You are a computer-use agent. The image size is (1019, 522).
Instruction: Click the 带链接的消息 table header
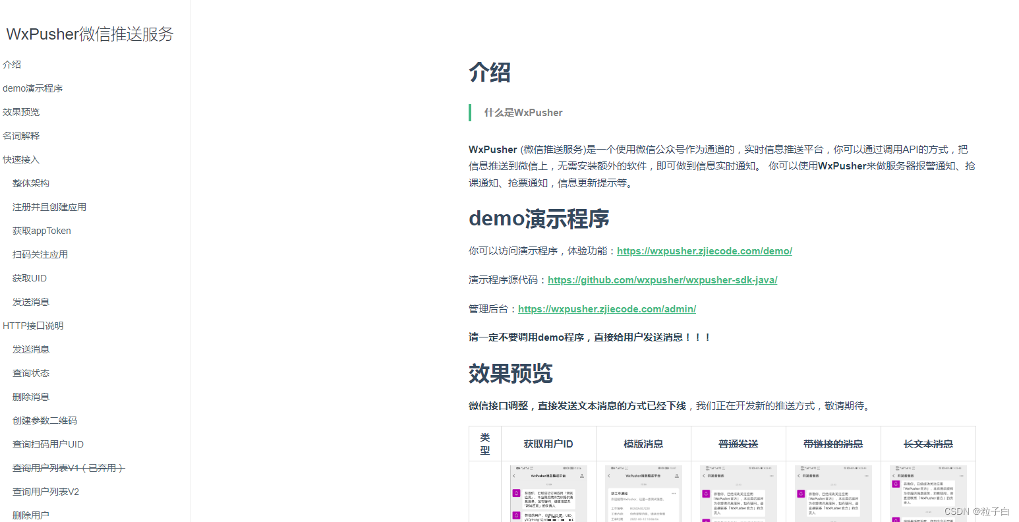(833, 444)
